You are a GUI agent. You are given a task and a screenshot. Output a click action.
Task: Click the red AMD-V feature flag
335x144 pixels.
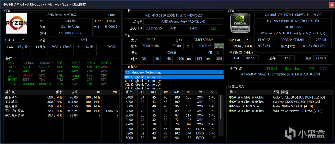click(28, 75)
